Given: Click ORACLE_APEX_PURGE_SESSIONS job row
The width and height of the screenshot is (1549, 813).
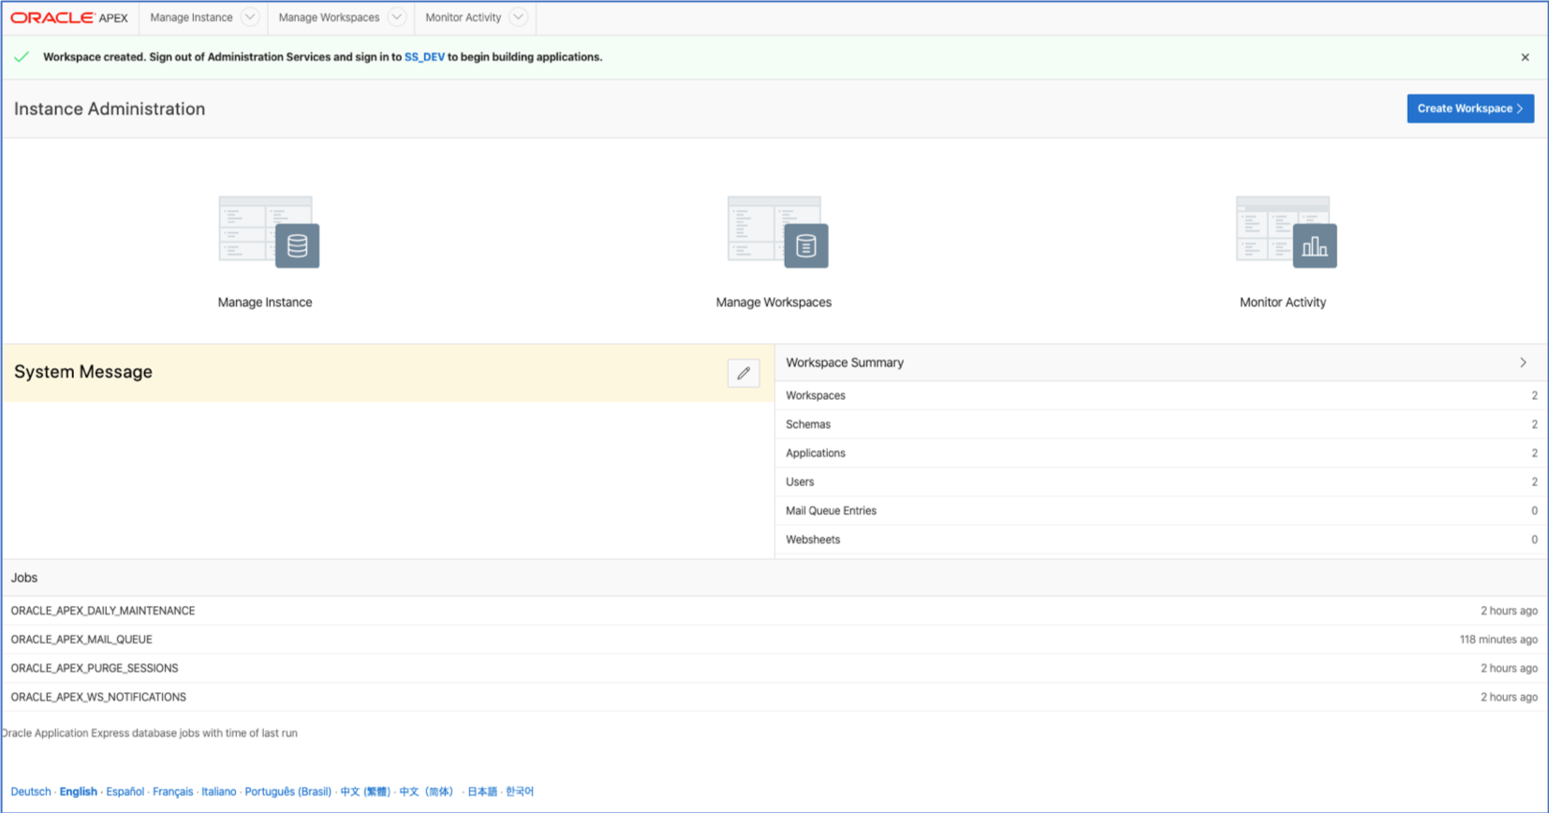Looking at the screenshot, I should click(x=774, y=668).
